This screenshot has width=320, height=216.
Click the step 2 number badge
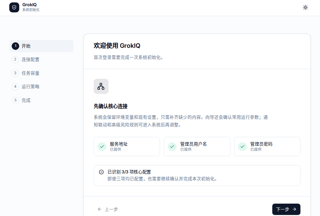click(15, 60)
